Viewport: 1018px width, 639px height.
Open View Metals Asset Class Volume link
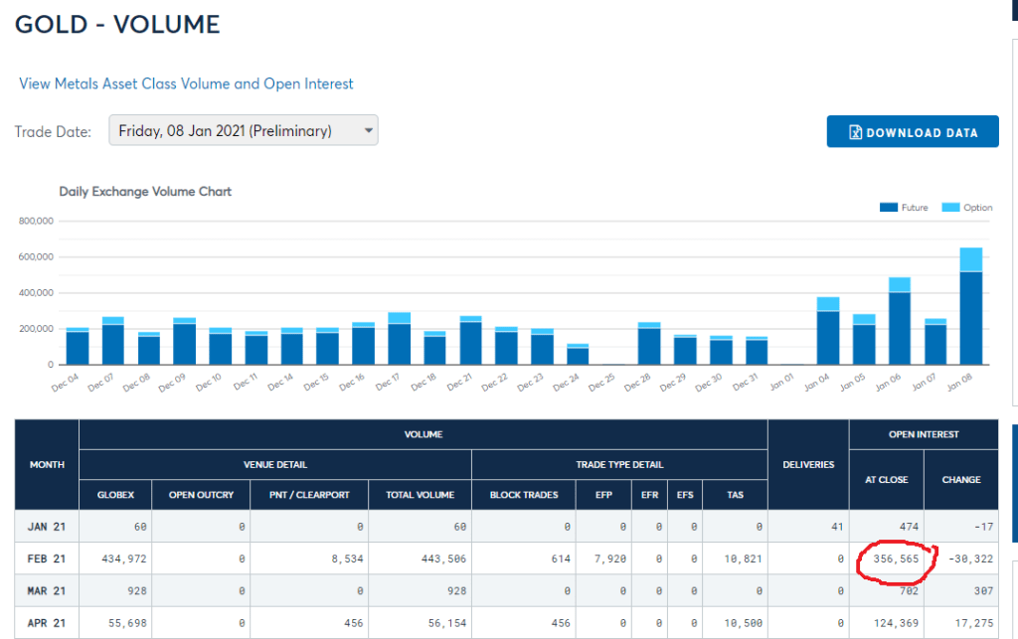click(x=186, y=83)
